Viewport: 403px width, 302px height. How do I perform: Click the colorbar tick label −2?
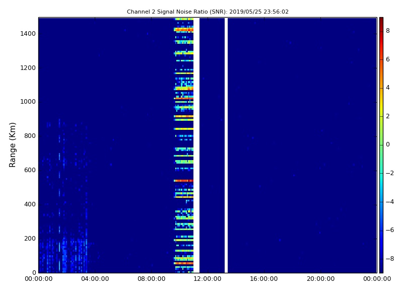[389, 173]
